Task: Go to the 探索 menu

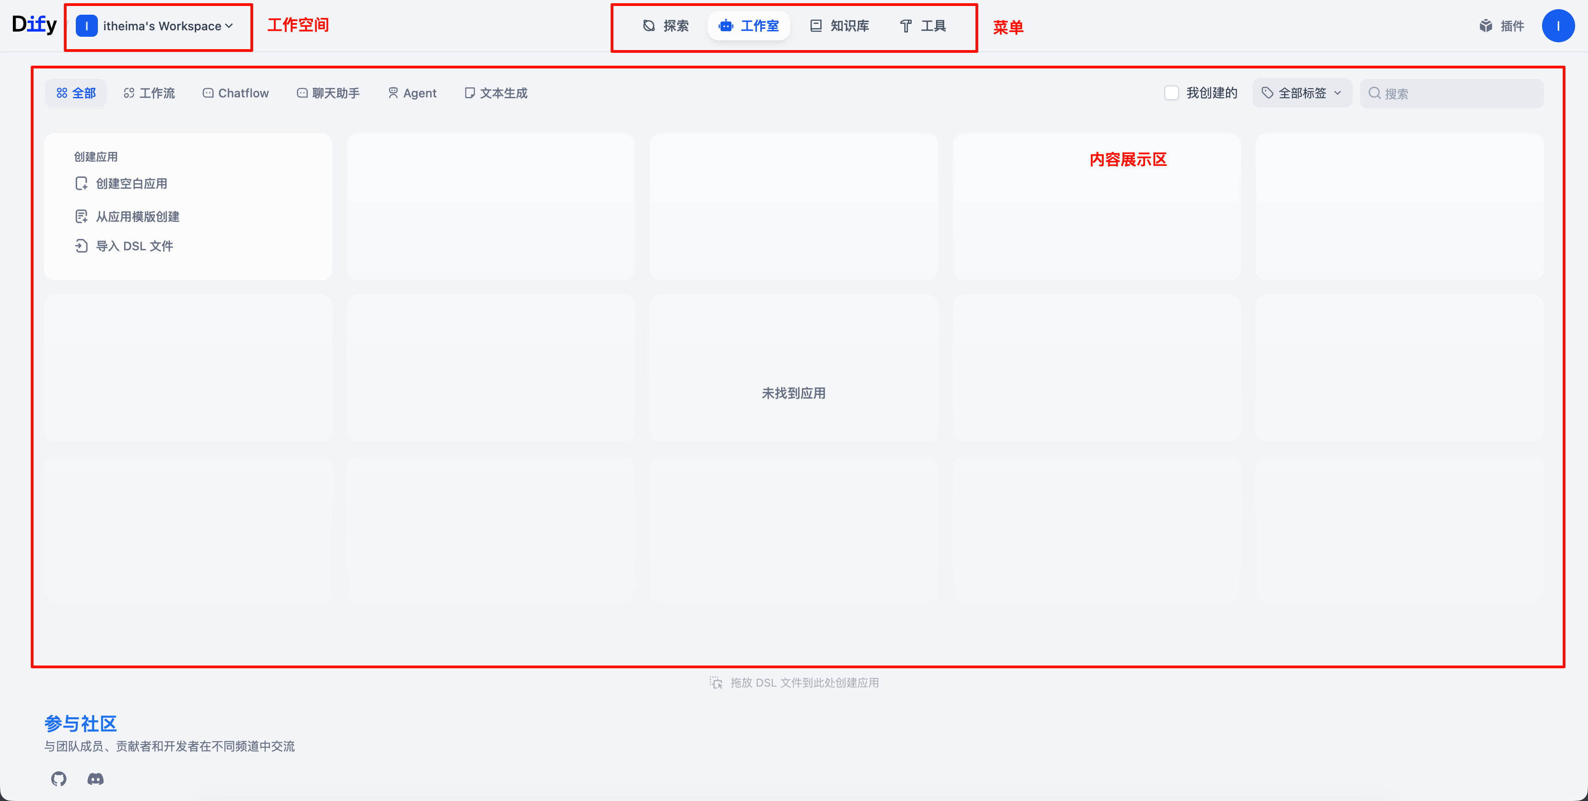Action: click(666, 26)
